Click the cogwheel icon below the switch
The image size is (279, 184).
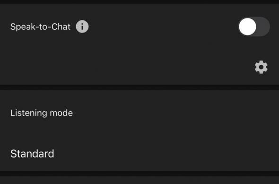[x=261, y=67]
